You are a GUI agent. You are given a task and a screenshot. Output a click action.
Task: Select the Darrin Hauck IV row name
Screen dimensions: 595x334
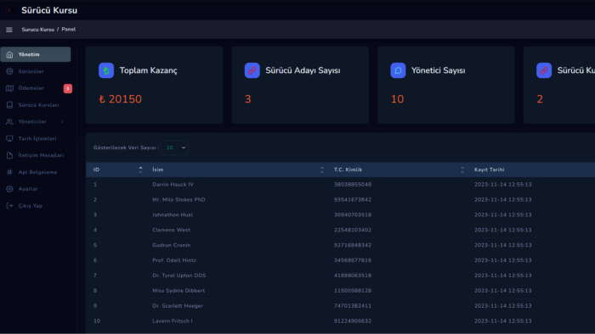point(173,185)
